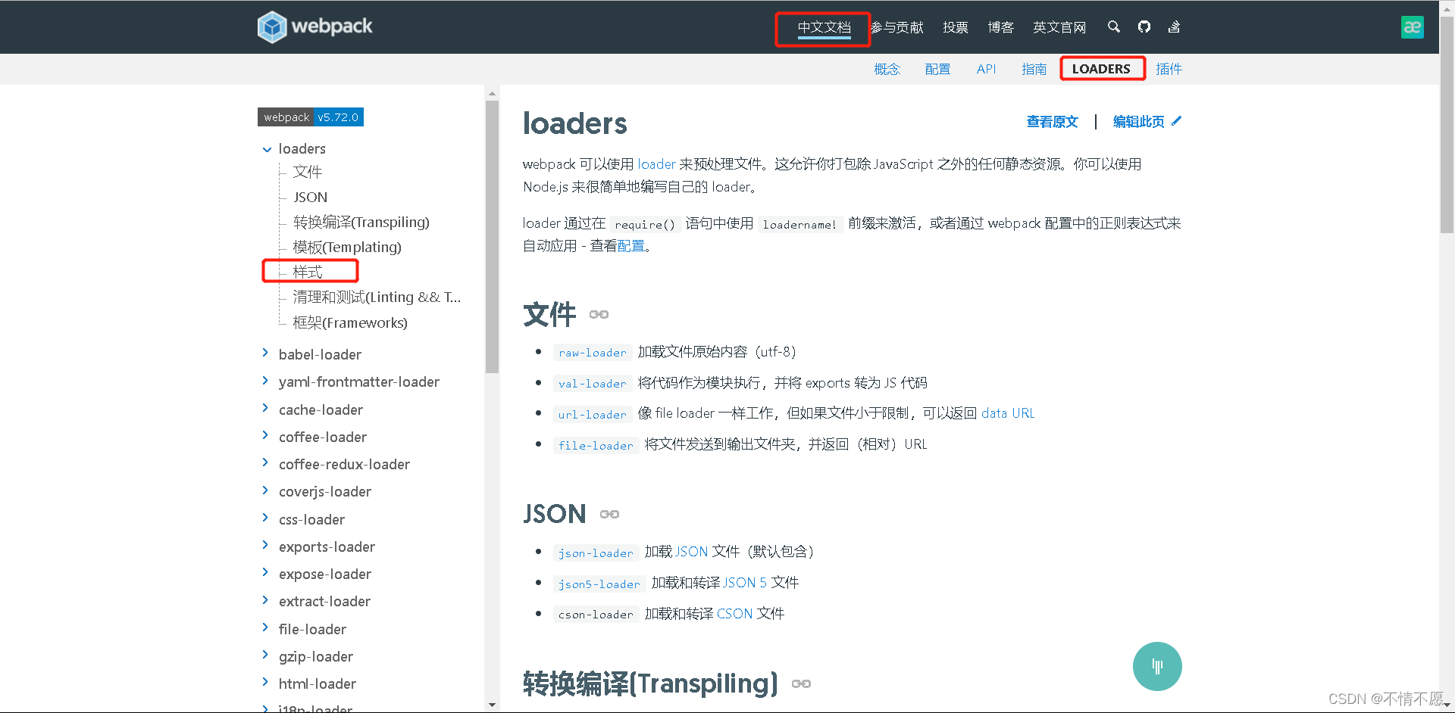
Task: Select JSON in loaders sidebar tree
Action: coord(311,197)
